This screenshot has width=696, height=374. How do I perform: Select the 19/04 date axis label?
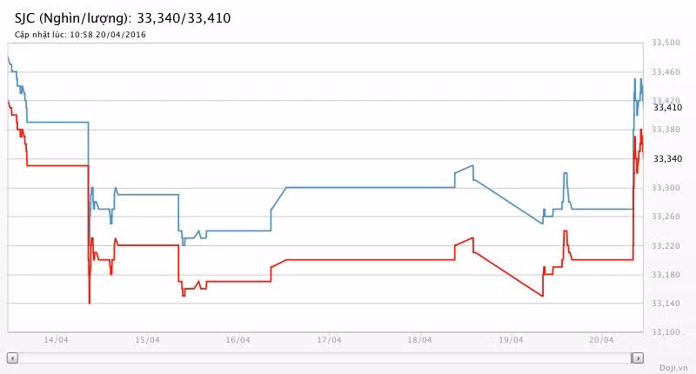click(511, 340)
